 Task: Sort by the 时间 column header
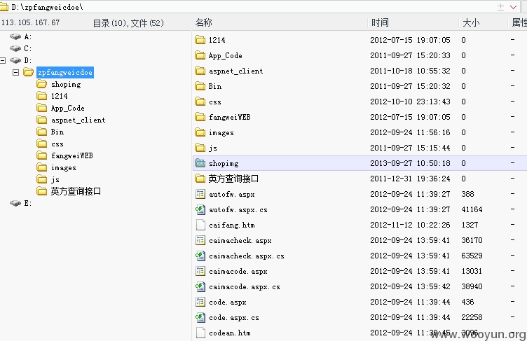point(380,22)
